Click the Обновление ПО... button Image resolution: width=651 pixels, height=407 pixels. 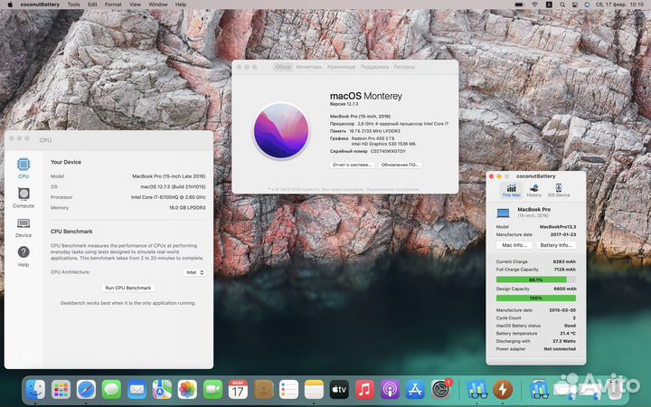point(400,165)
